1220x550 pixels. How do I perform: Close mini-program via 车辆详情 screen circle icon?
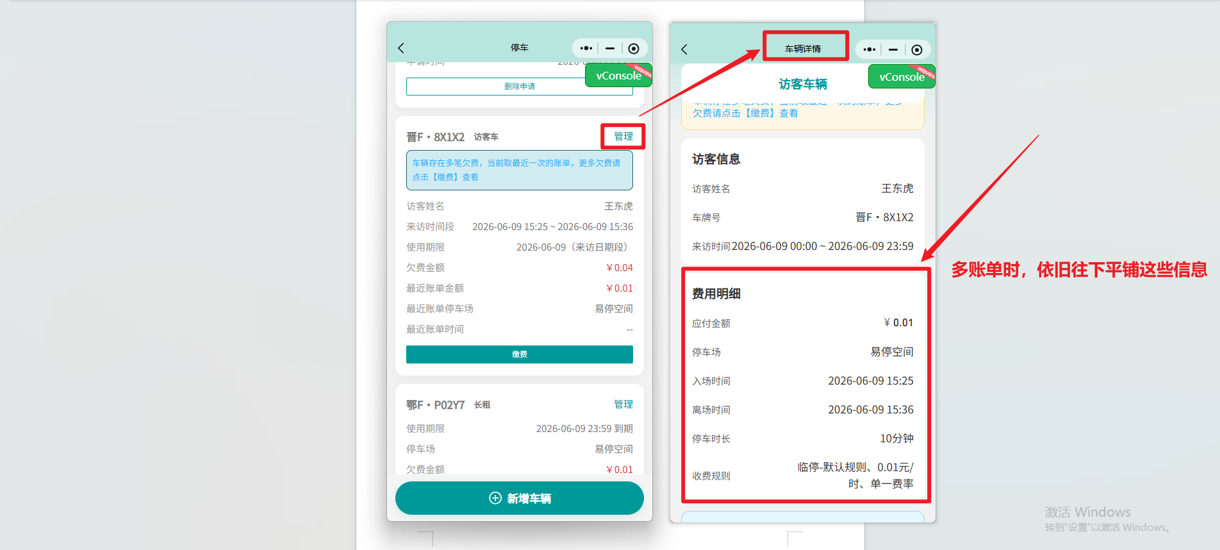[917, 49]
